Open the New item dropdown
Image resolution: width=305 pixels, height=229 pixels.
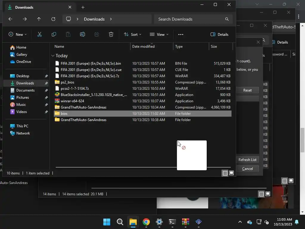pyautogui.click(x=18, y=35)
